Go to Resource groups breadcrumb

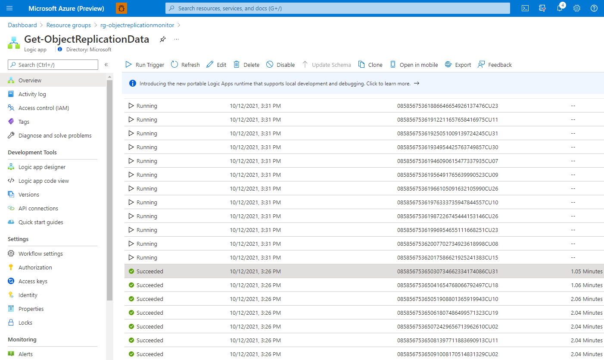coord(68,25)
